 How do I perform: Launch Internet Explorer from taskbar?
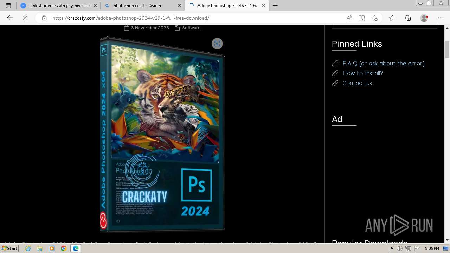point(28,248)
